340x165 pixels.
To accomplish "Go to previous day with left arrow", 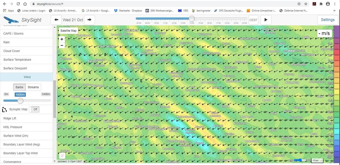I will (56, 20).
